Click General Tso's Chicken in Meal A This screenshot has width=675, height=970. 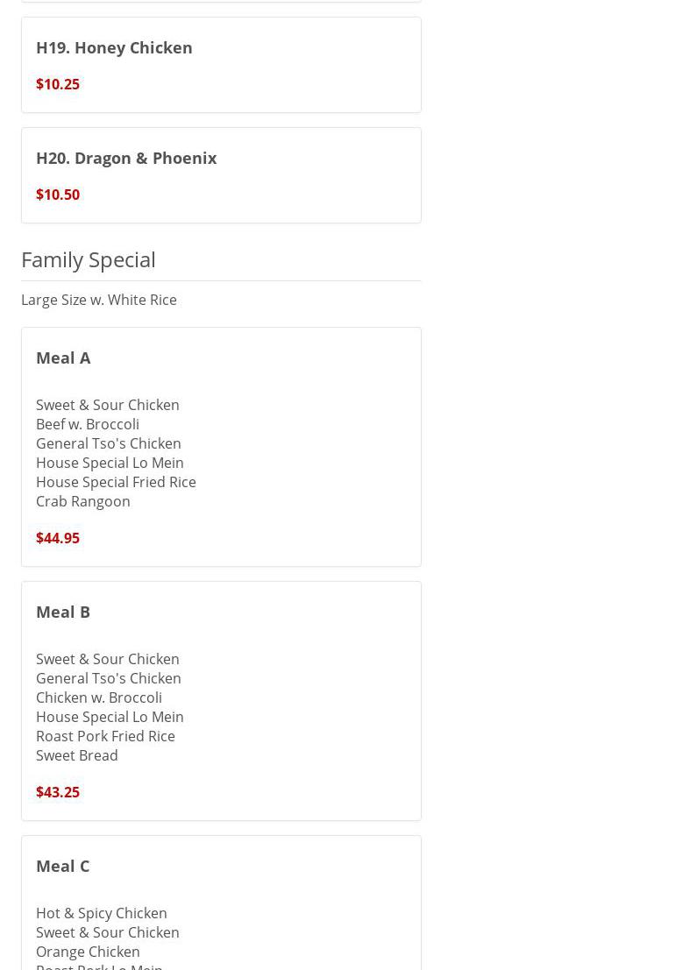point(109,443)
